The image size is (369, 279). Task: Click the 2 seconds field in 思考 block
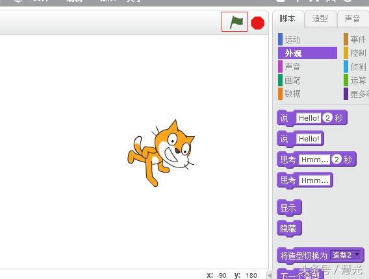337,160
